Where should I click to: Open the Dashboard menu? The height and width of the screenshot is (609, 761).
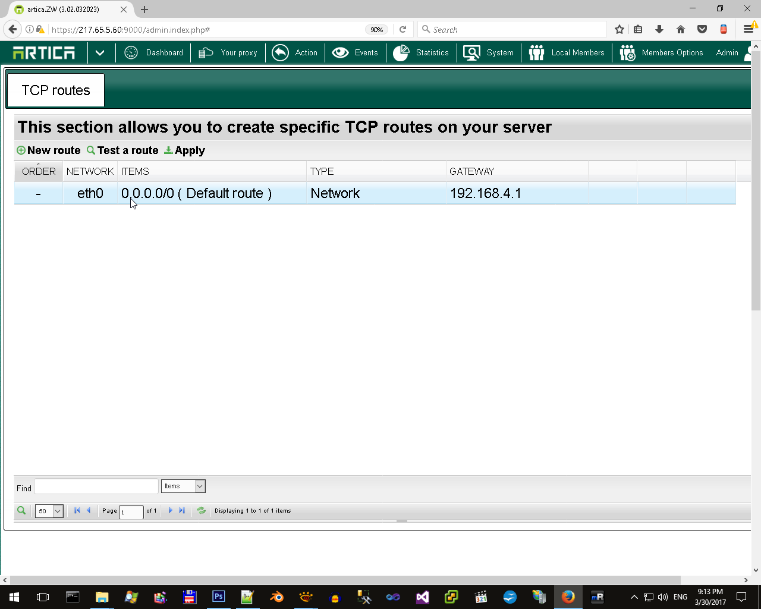coord(153,52)
